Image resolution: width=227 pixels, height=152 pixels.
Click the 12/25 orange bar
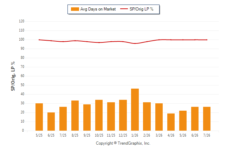(123, 115)
